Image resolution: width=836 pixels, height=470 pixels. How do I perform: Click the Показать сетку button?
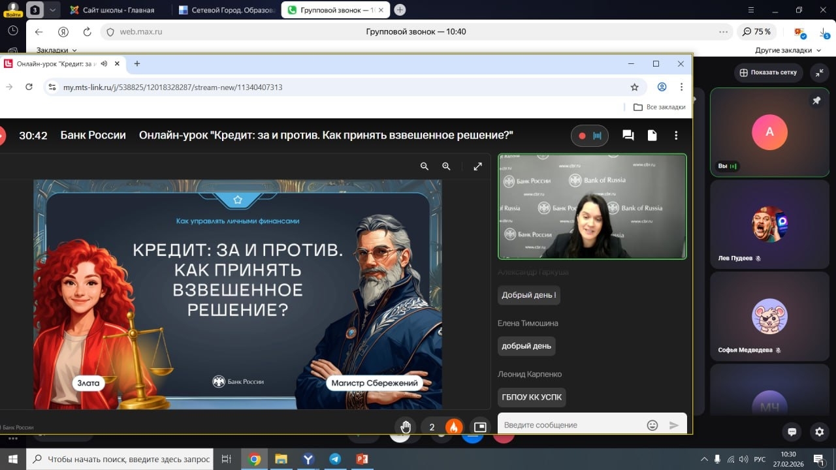[768, 72]
